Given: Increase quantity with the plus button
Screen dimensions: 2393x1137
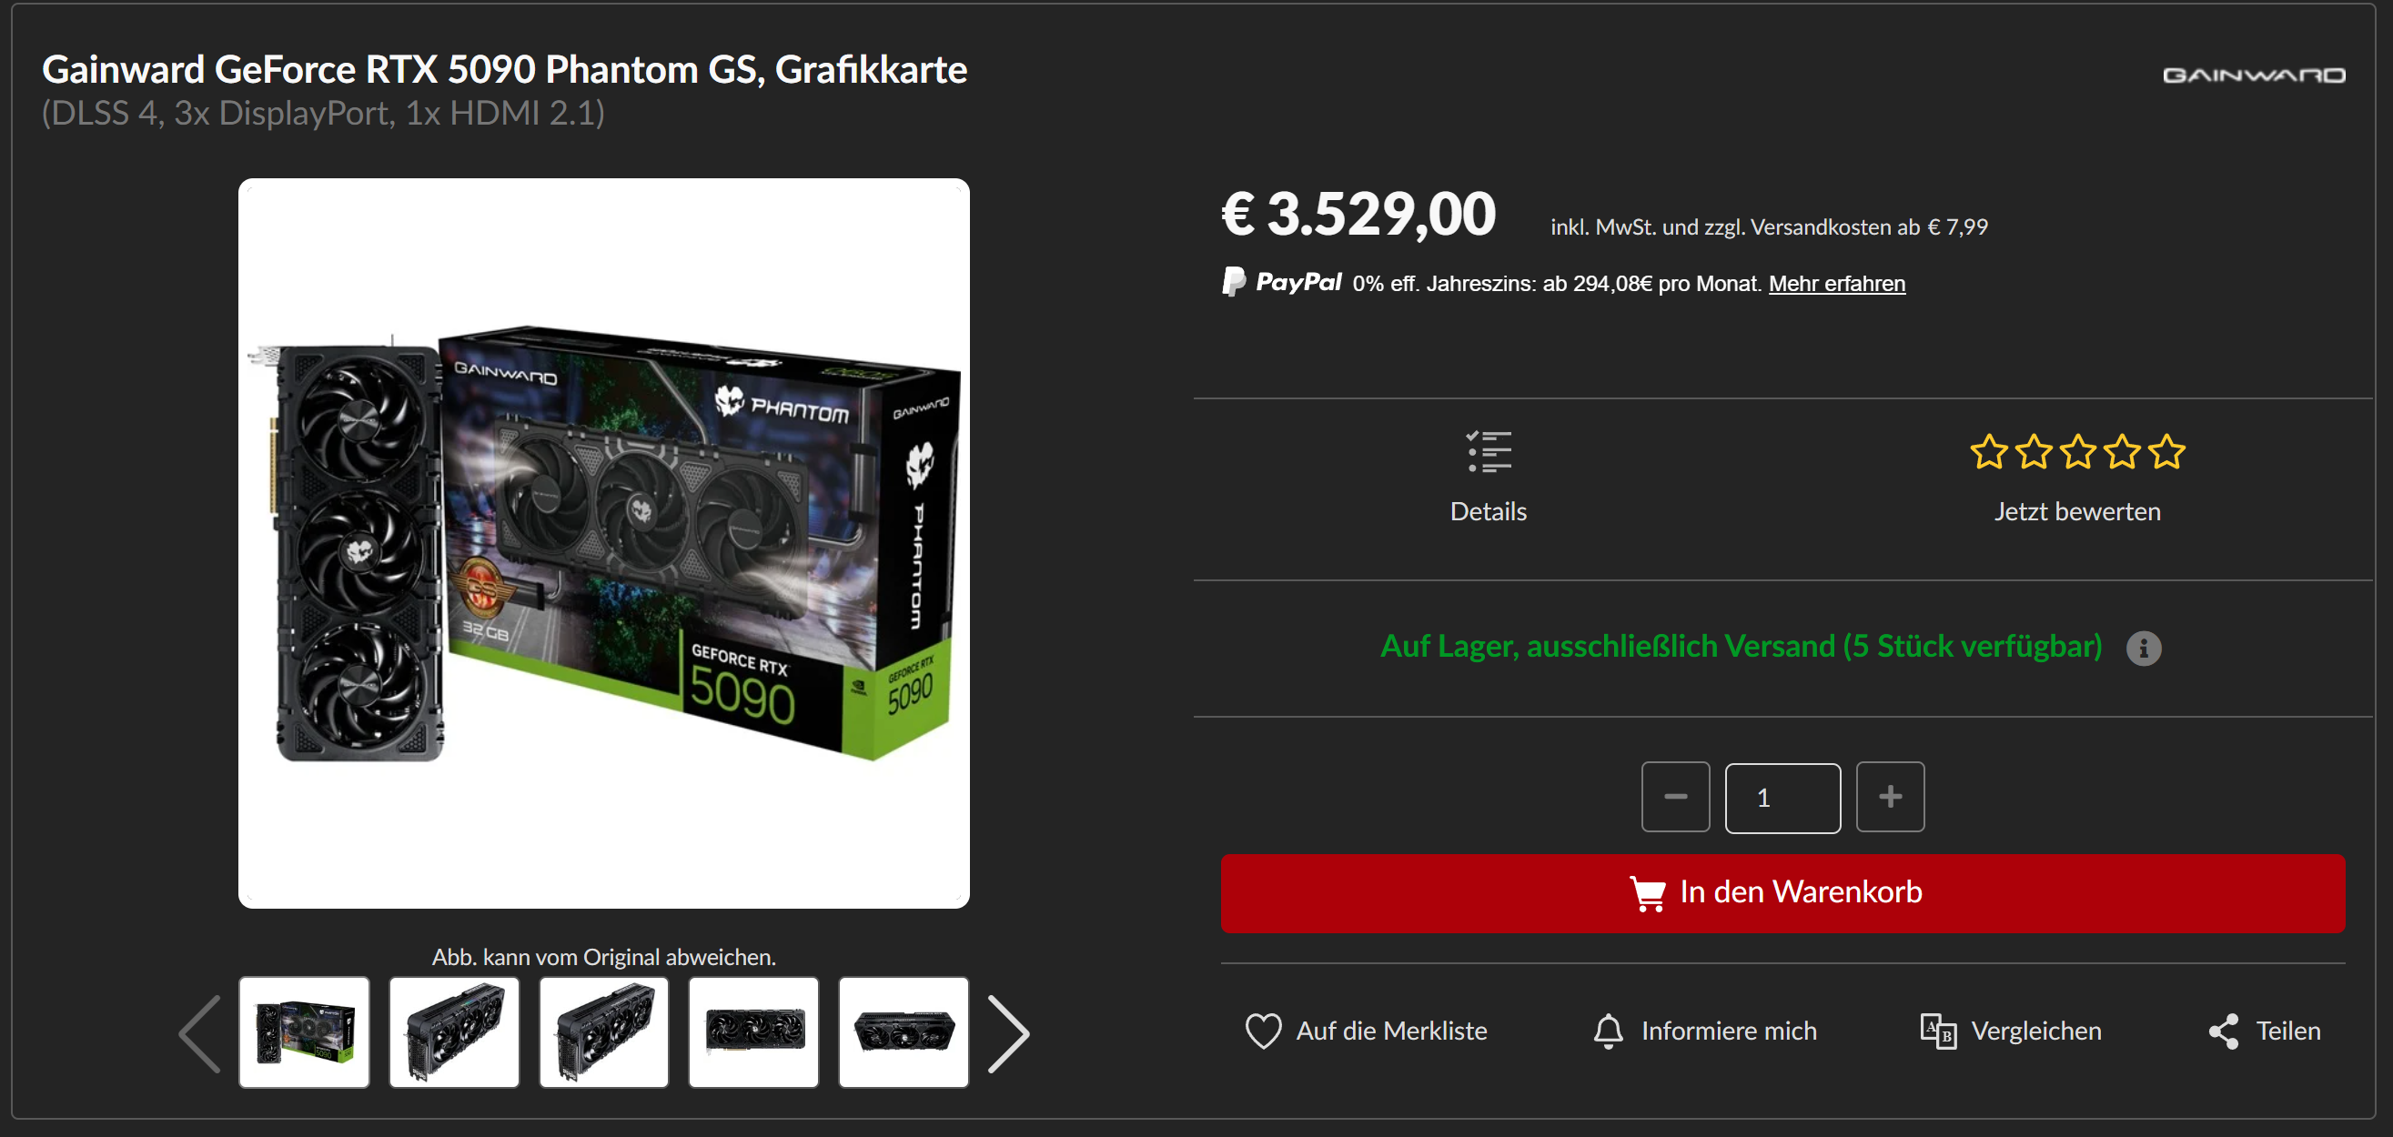Looking at the screenshot, I should pos(1890,797).
